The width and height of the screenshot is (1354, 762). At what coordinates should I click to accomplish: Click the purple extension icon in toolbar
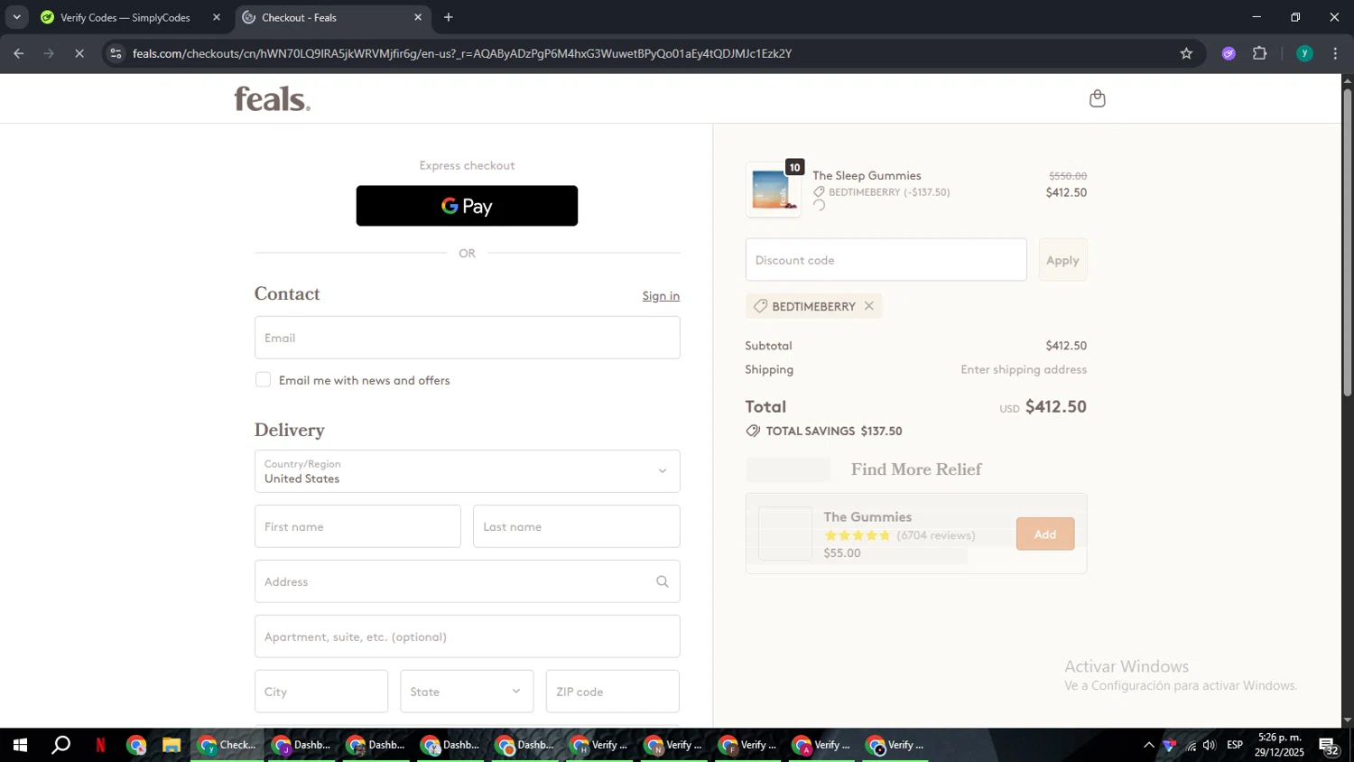click(x=1229, y=53)
